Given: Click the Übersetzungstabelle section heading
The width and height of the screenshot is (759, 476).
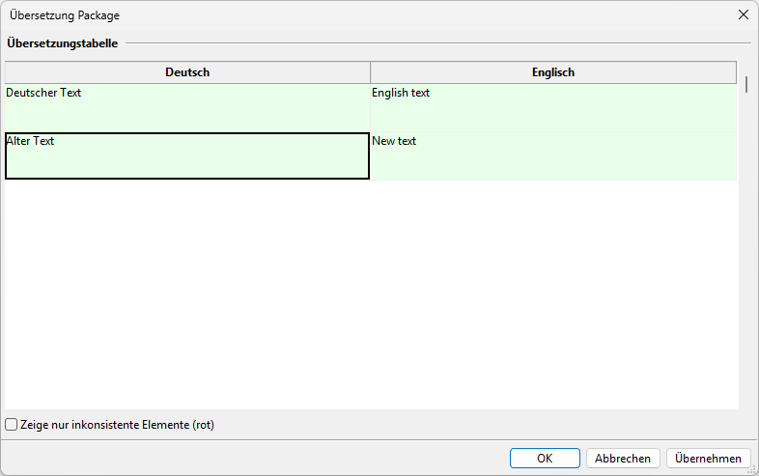Looking at the screenshot, I should point(63,43).
